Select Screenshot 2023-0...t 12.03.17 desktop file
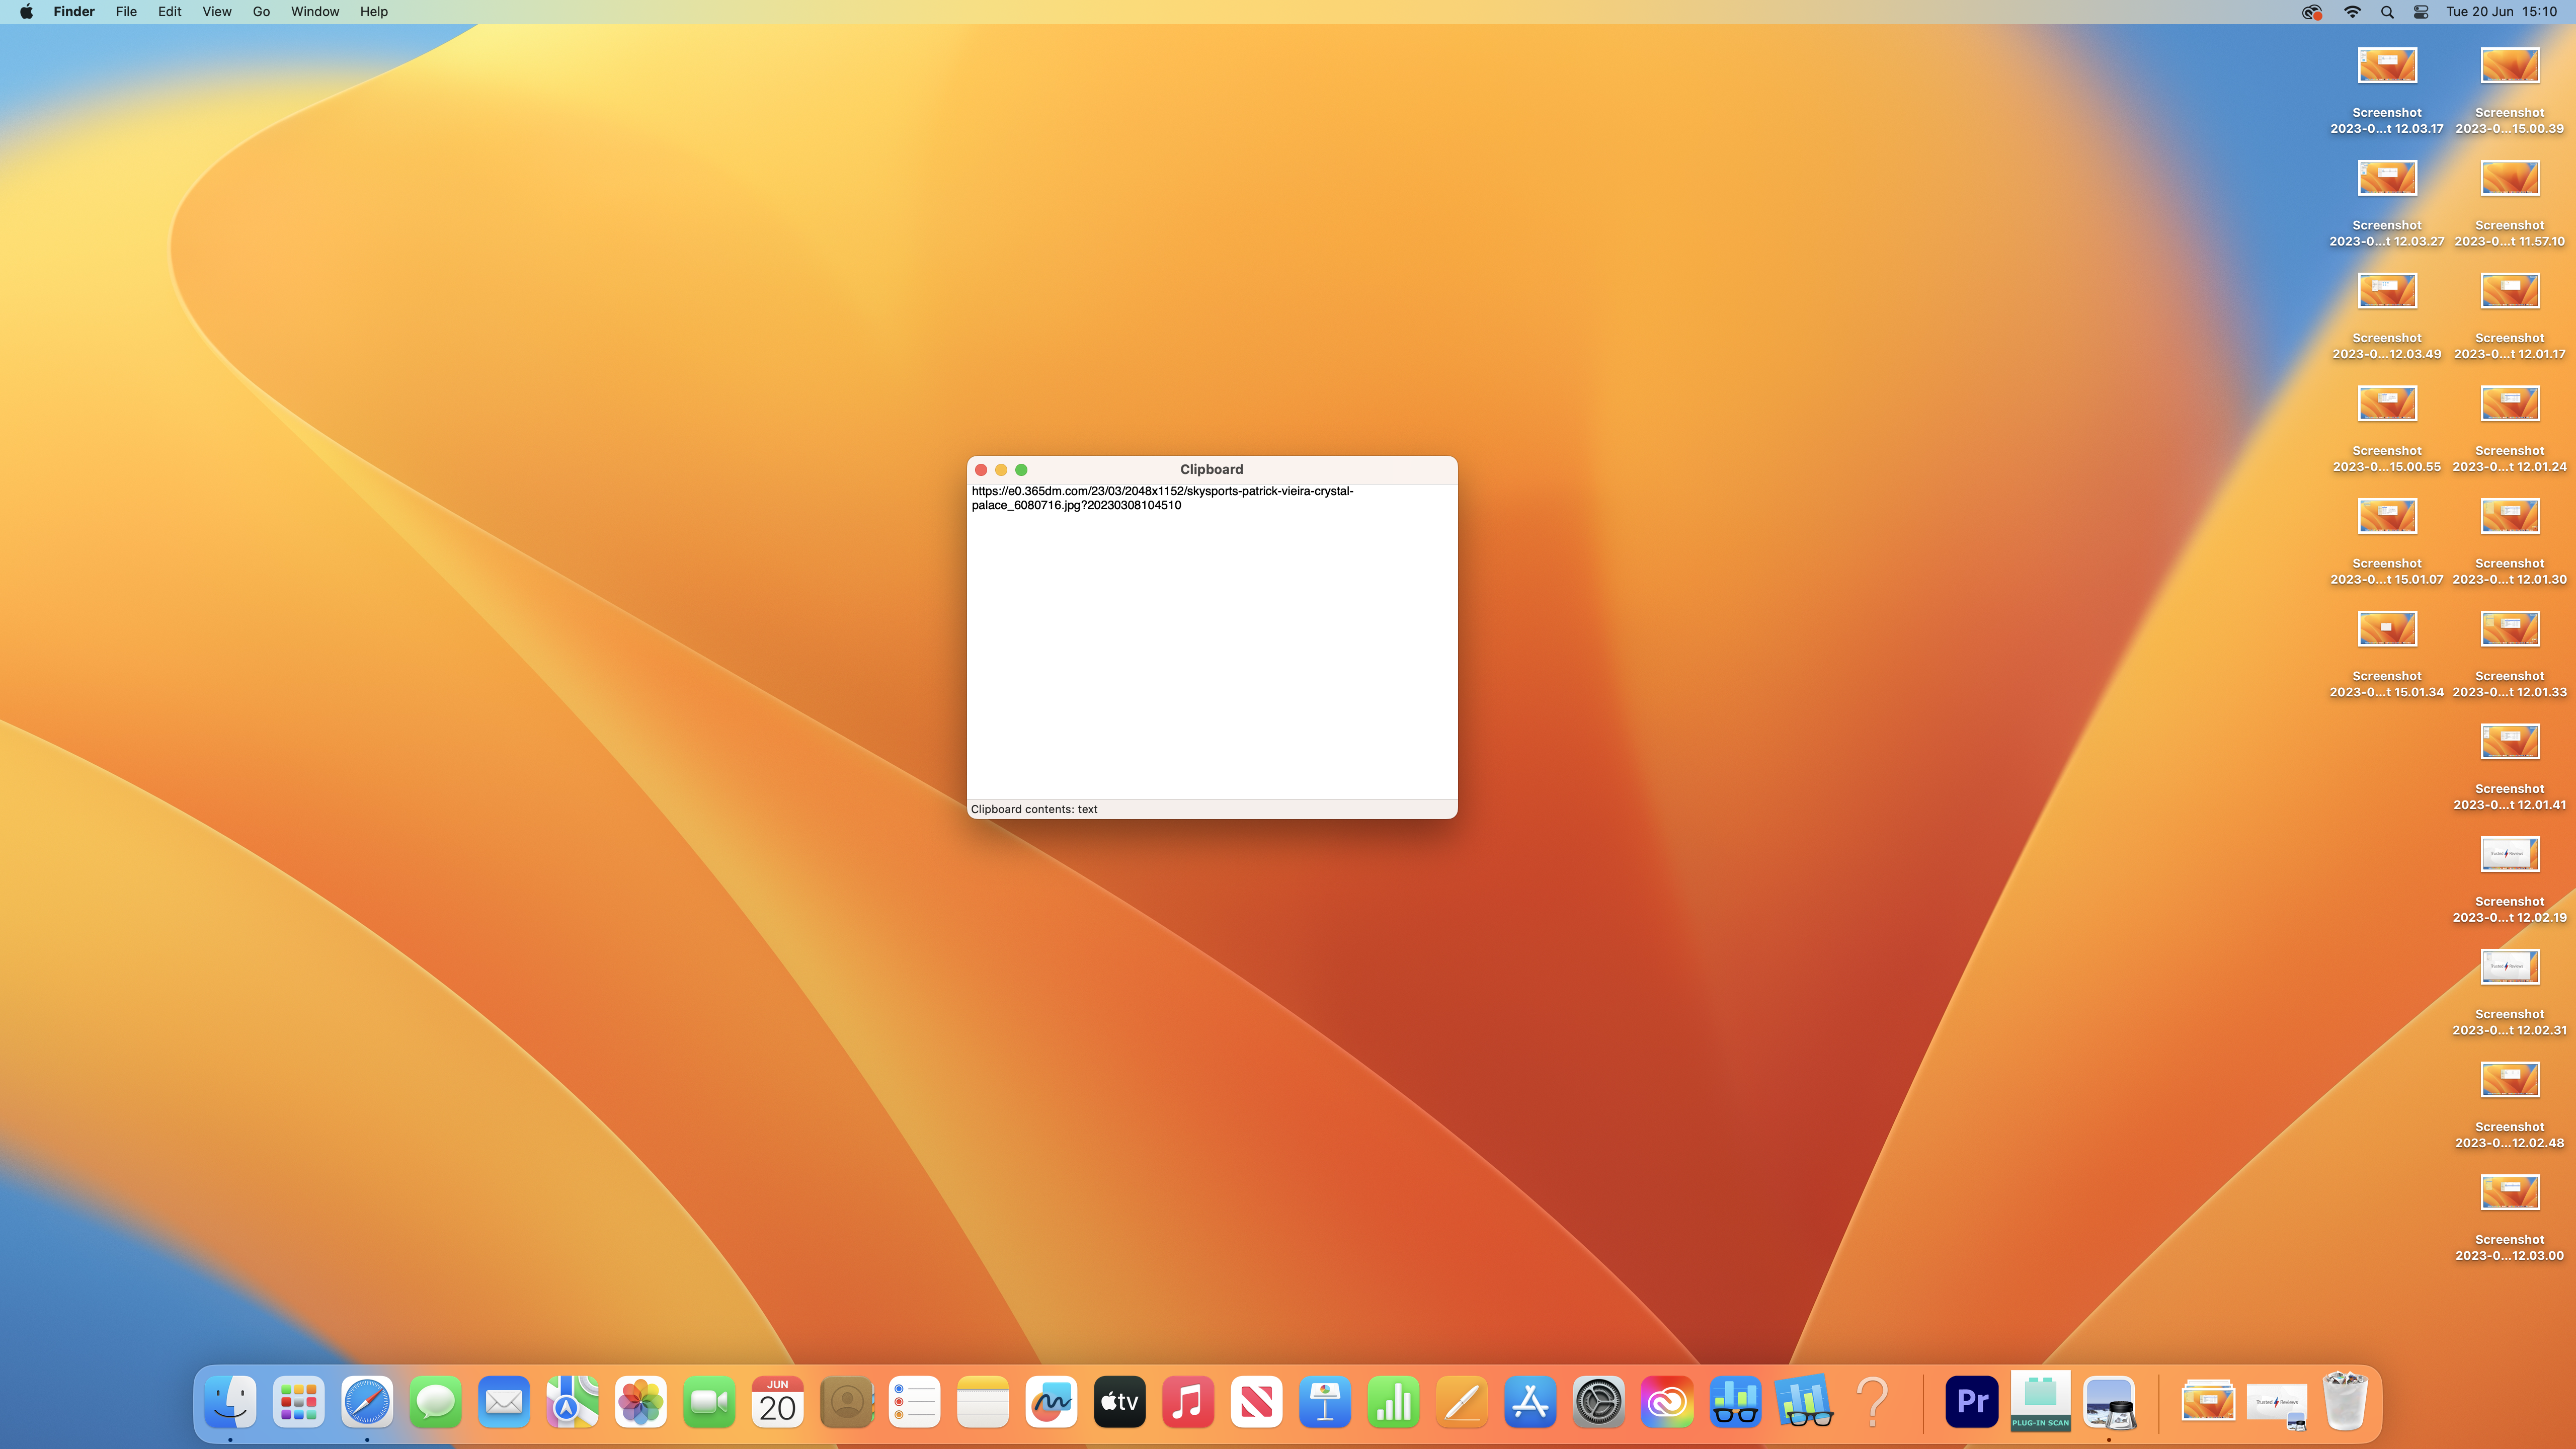The image size is (2576, 1449). point(2387,90)
